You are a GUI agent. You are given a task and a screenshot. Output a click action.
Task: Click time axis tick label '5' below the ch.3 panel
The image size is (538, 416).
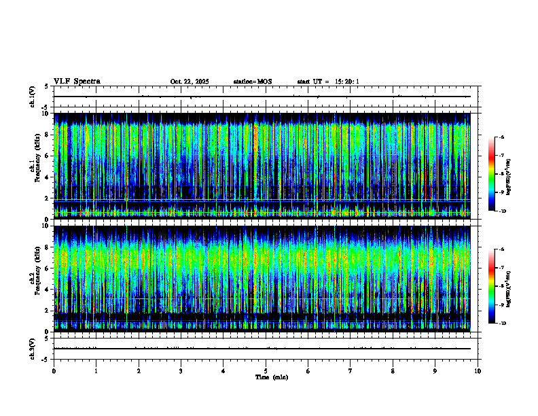tap(266, 371)
